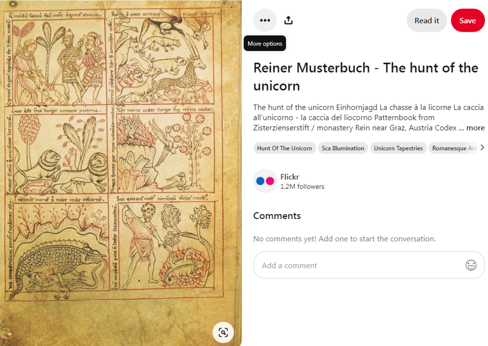This screenshot has width=488, height=346.
Task: Select the Romanesque Art tag
Action: tap(454, 148)
